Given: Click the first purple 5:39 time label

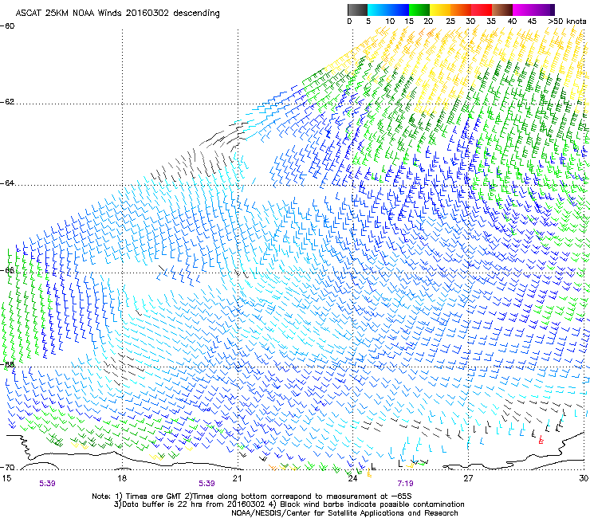Looking at the screenshot, I should 47,484.
